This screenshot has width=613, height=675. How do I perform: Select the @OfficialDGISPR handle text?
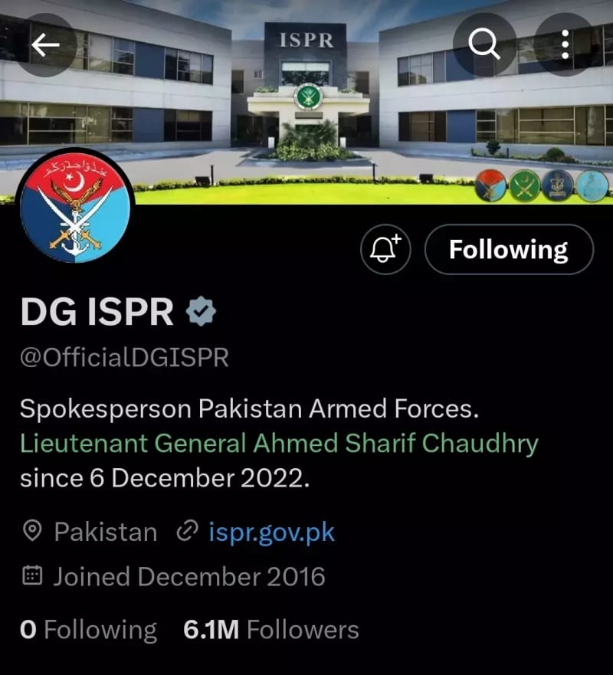click(x=124, y=357)
